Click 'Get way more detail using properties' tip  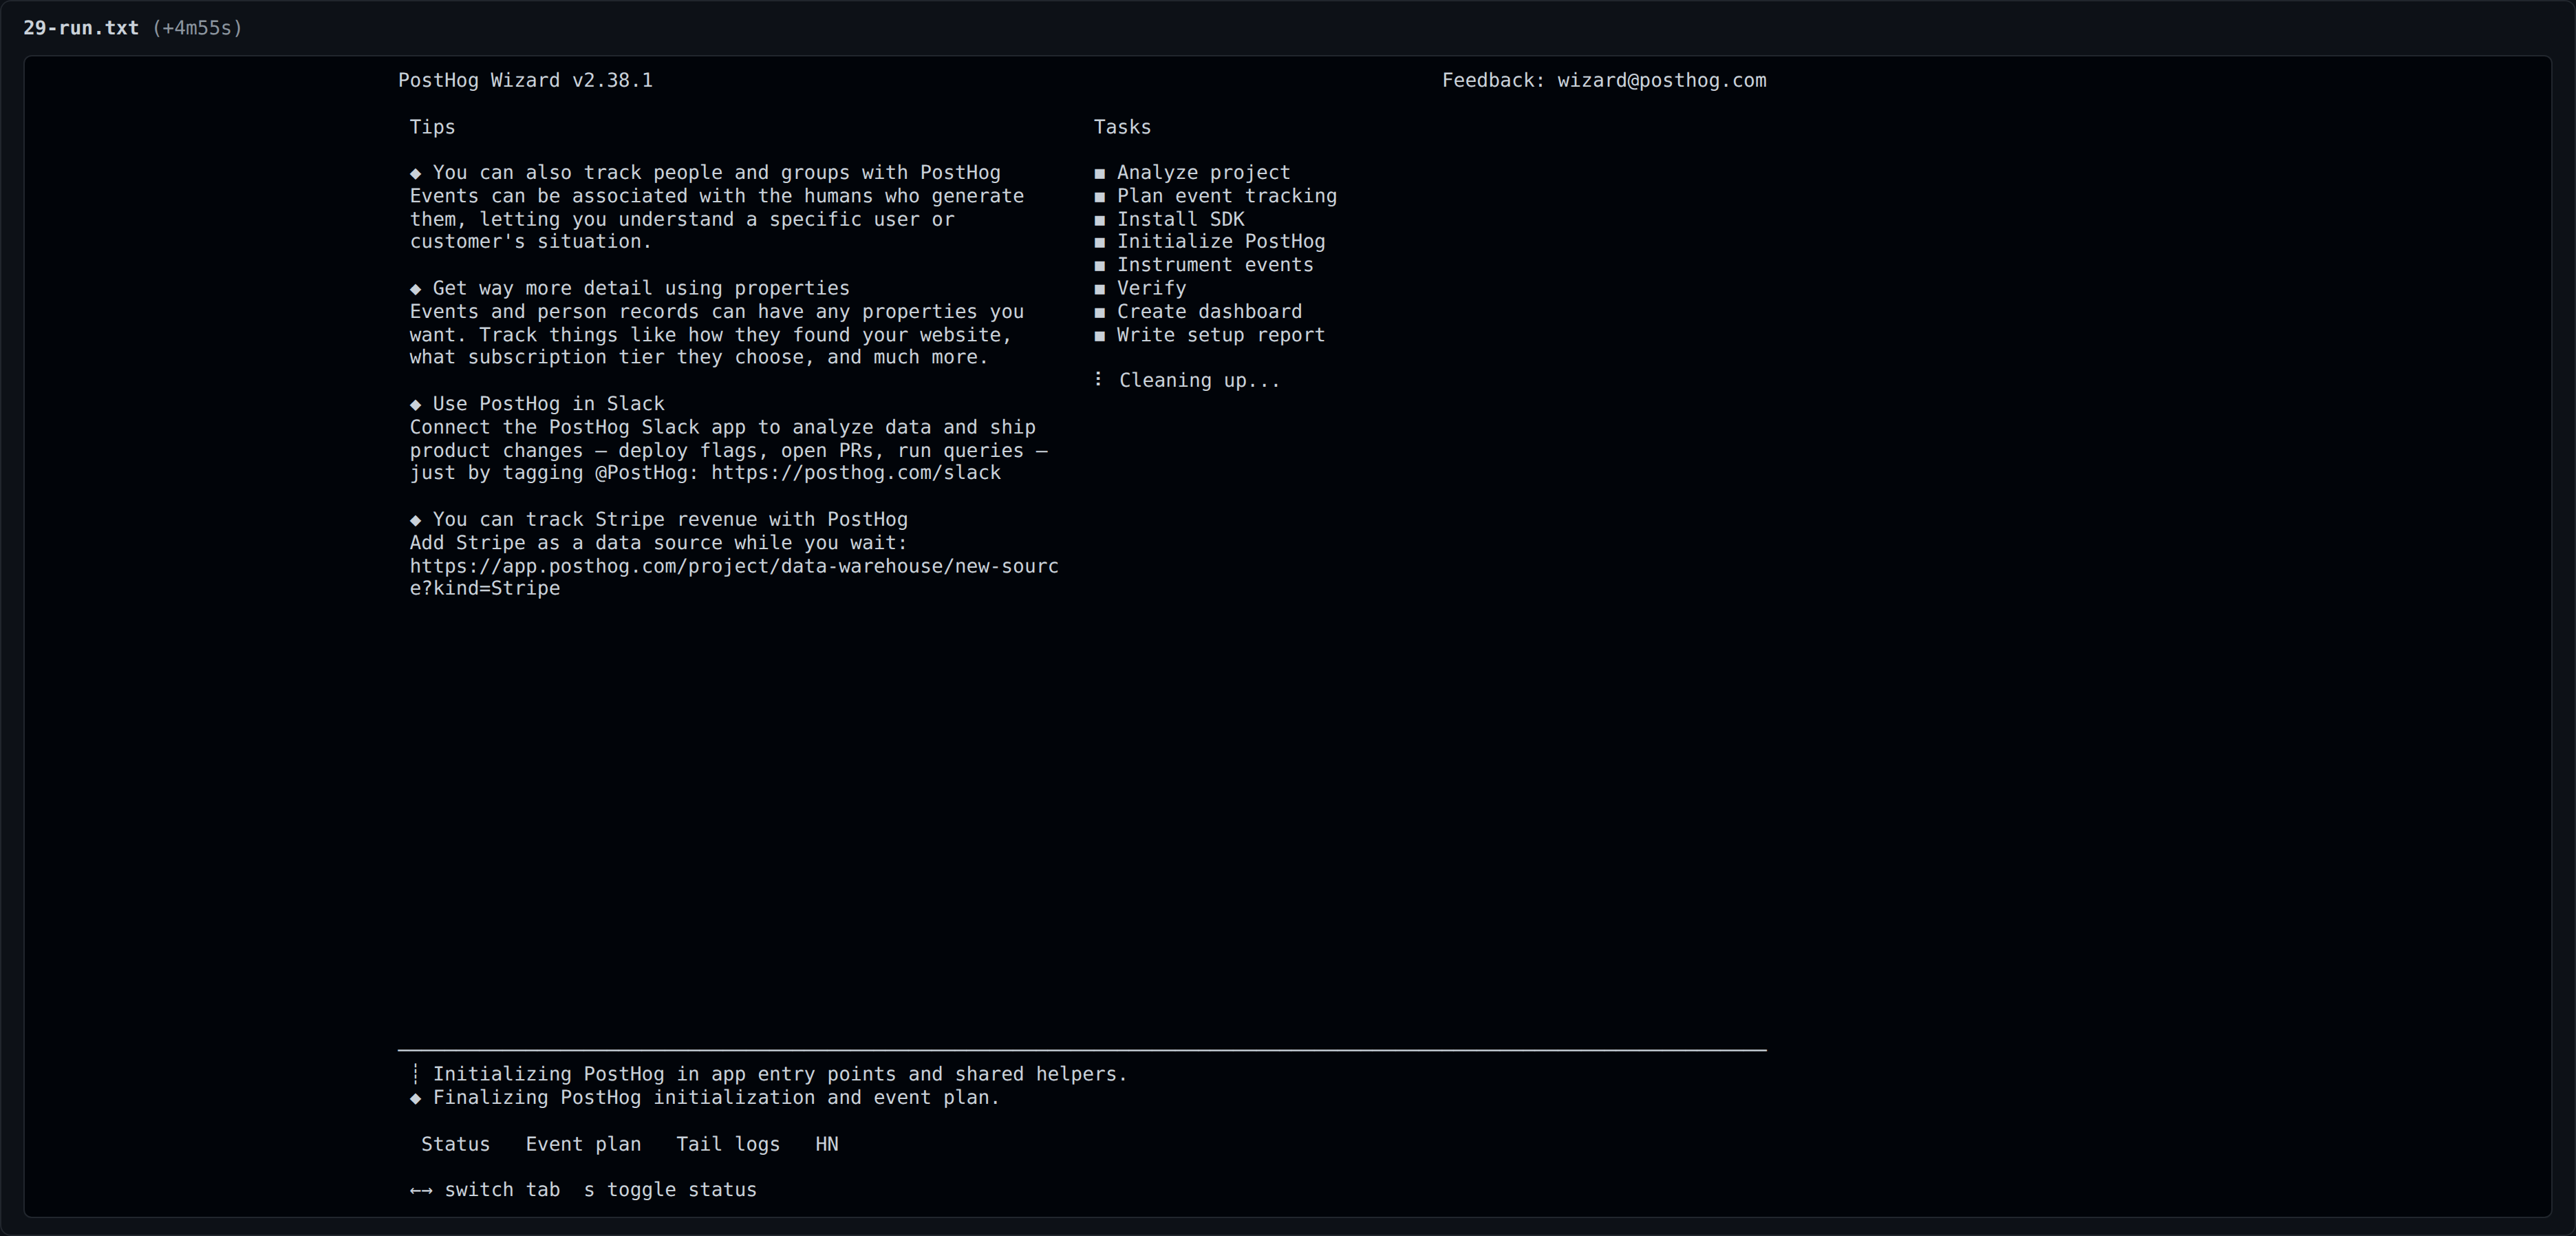pyautogui.click(x=641, y=288)
